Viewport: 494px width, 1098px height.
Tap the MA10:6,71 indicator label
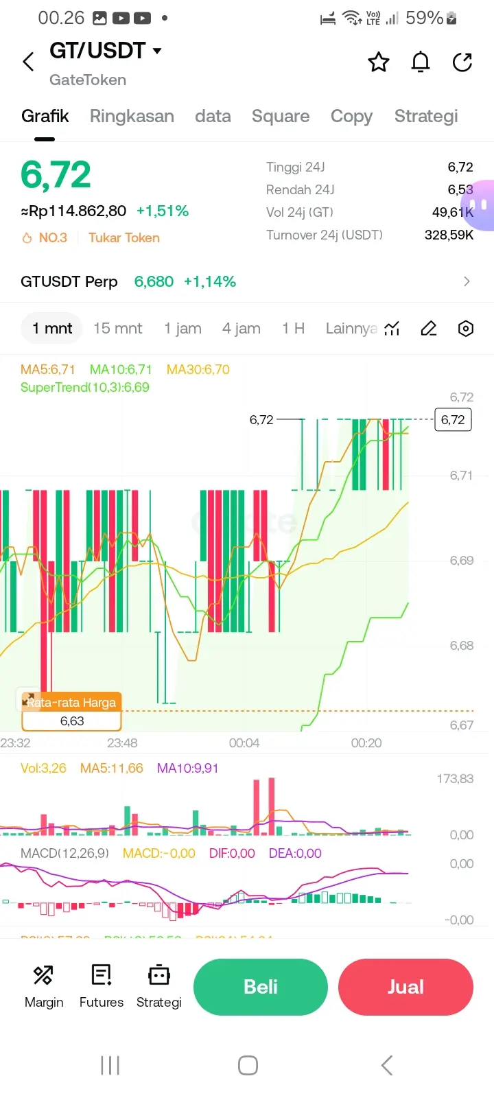(121, 369)
